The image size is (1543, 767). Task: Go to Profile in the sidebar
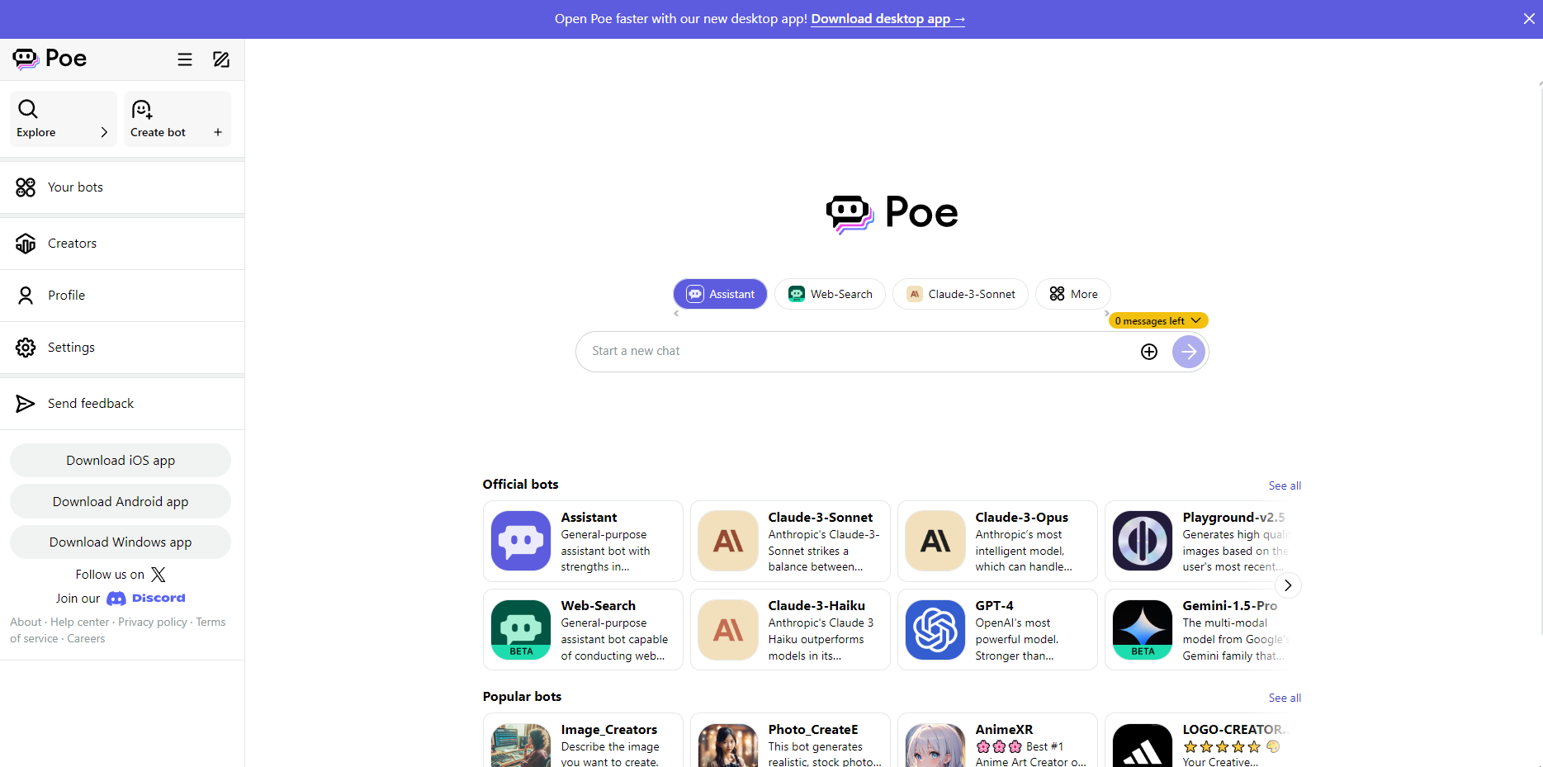122,296
